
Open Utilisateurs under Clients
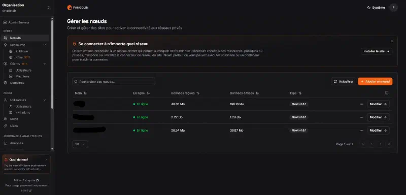(23, 70)
